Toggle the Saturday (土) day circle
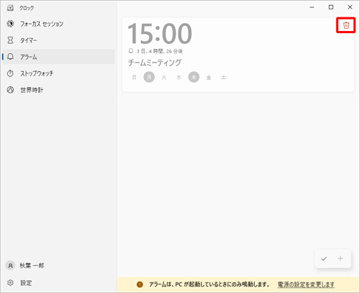The height and width of the screenshot is (293, 360). tap(224, 77)
